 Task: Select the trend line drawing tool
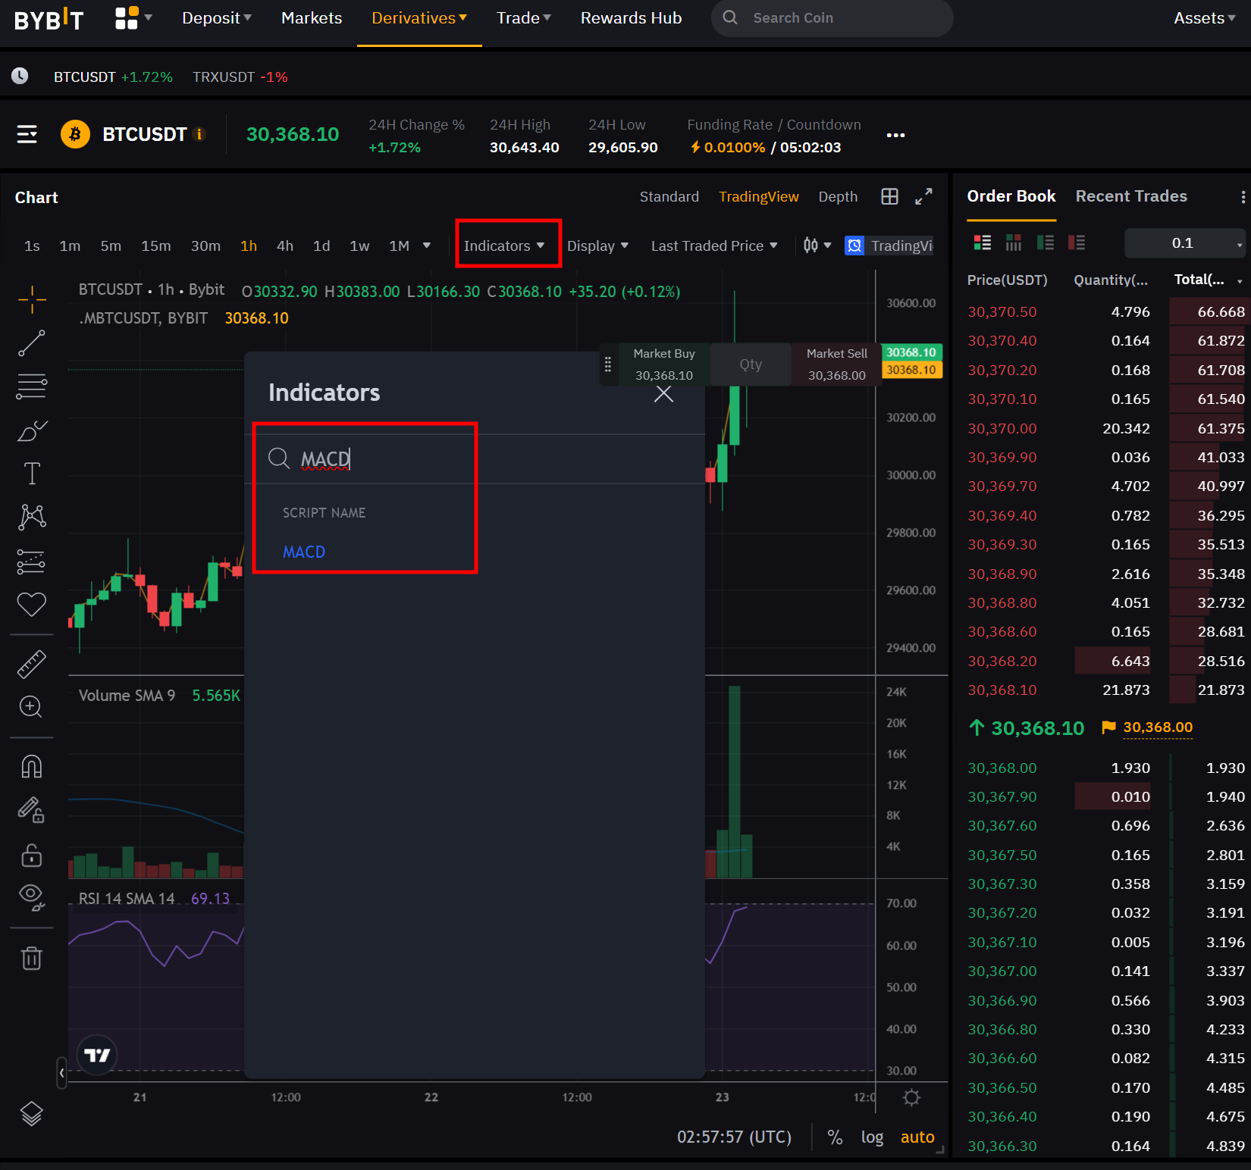tap(32, 343)
